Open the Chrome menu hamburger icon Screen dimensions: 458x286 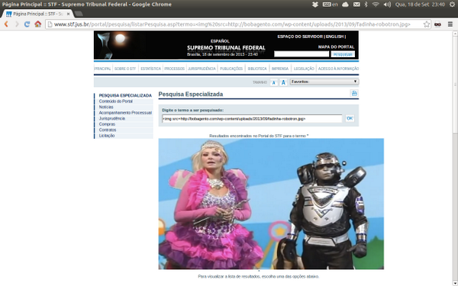coord(450,24)
